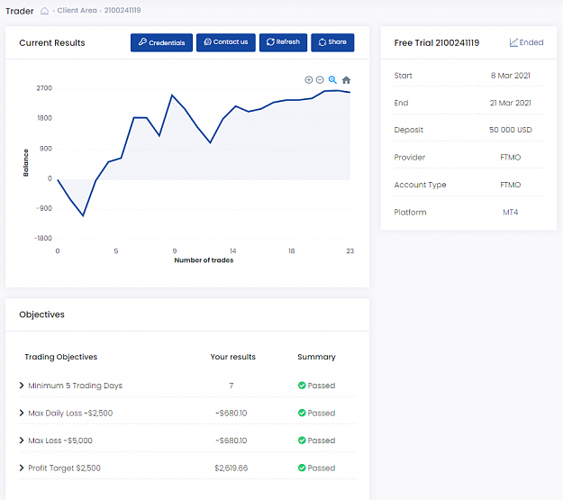The height and width of the screenshot is (500, 563).
Task: Click the MT4 platform link
Action: coord(510,213)
